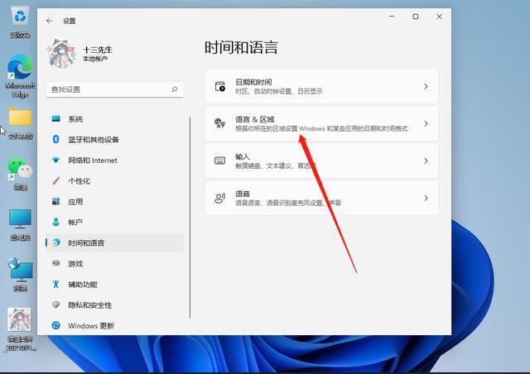530x374 pixels.
Task: Click the accounts person icon
Action: pyautogui.click(x=56, y=222)
